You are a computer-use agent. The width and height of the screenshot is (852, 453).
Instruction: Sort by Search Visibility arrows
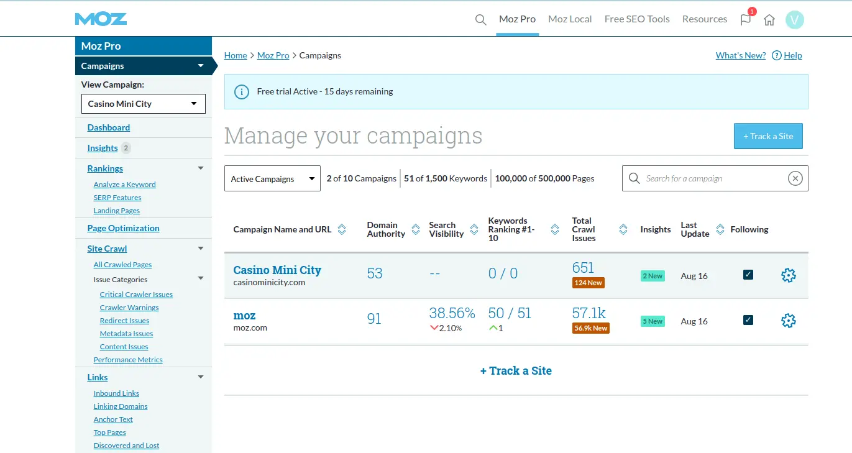coord(475,229)
